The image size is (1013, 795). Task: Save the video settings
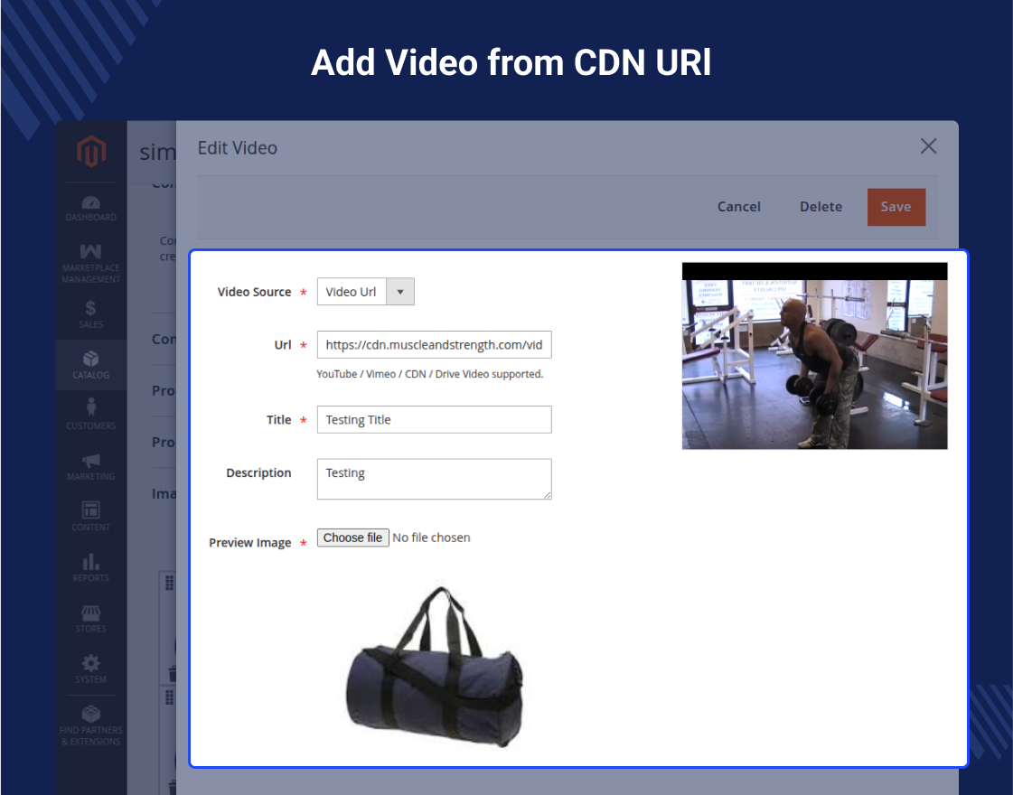[896, 207]
